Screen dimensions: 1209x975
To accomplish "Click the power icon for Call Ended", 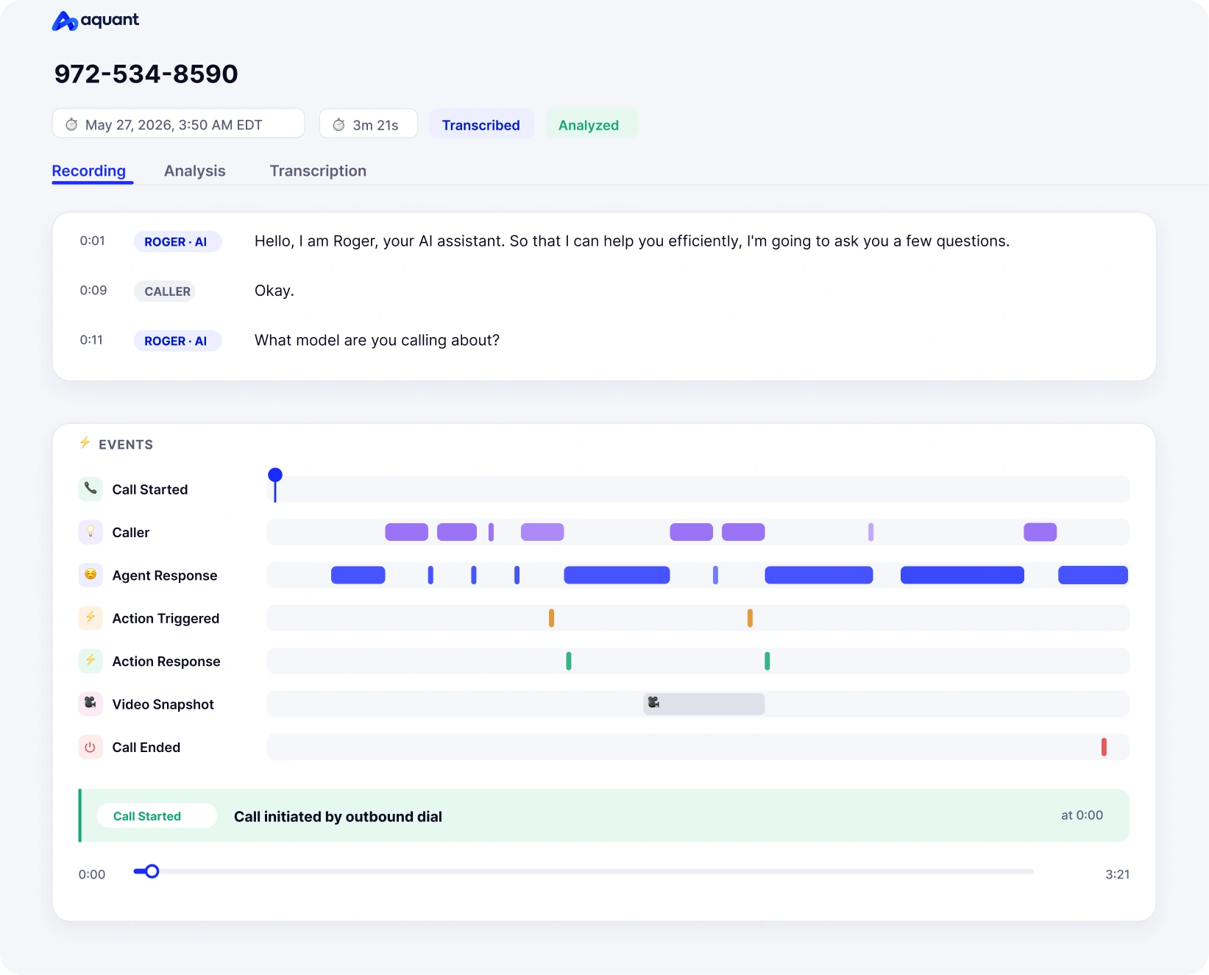I will pyautogui.click(x=91, y=746).
